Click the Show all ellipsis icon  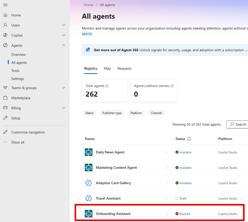click(x=5, y=142)
